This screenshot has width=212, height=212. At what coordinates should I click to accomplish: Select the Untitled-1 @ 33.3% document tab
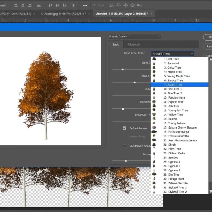tap(122, 14)
